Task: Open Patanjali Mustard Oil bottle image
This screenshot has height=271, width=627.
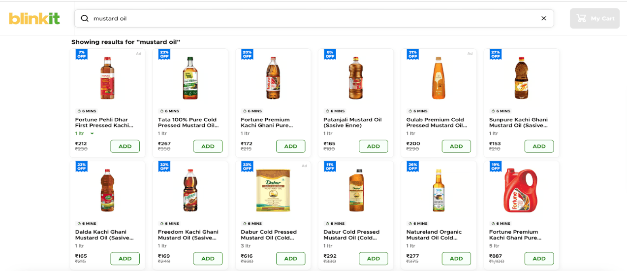Action: tap(355, 78)
